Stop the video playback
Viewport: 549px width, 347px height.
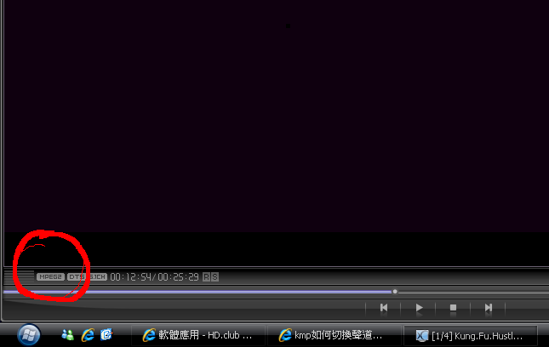tap(453, 308)
